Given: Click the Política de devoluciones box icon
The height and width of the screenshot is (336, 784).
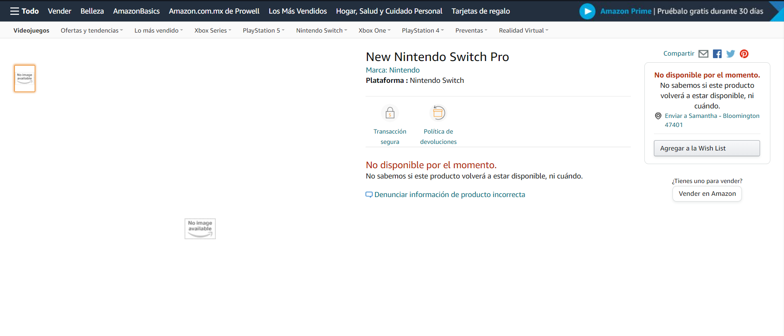Looking at the screenshot, I should (438, 113).
